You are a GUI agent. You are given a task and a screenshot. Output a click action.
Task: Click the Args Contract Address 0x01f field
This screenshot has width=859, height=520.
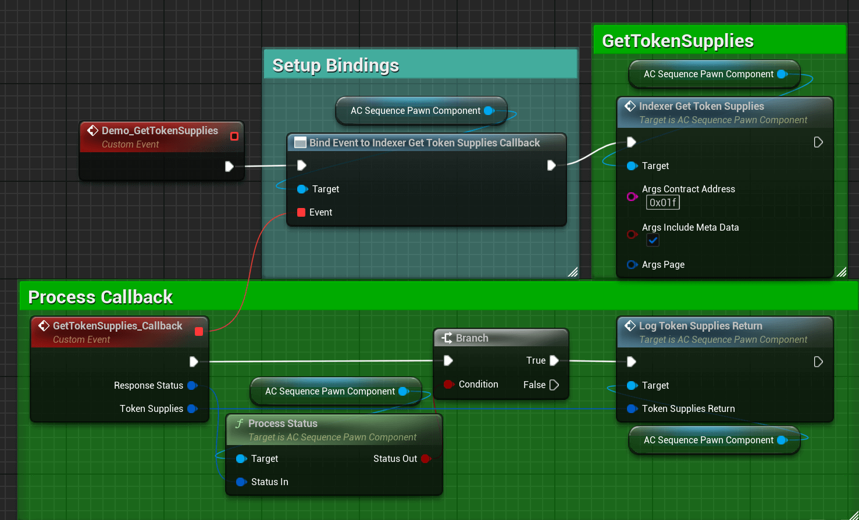click(x=662, y=203)
